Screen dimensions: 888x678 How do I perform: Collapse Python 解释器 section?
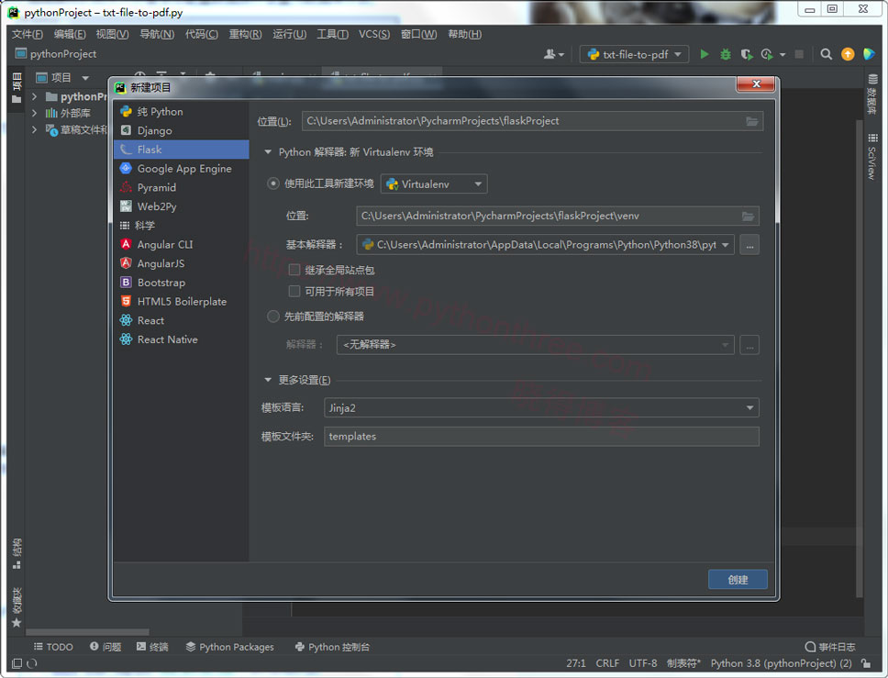(x=268, y=151)
